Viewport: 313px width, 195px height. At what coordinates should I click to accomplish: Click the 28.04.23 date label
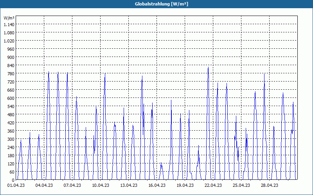coord(269,185)
